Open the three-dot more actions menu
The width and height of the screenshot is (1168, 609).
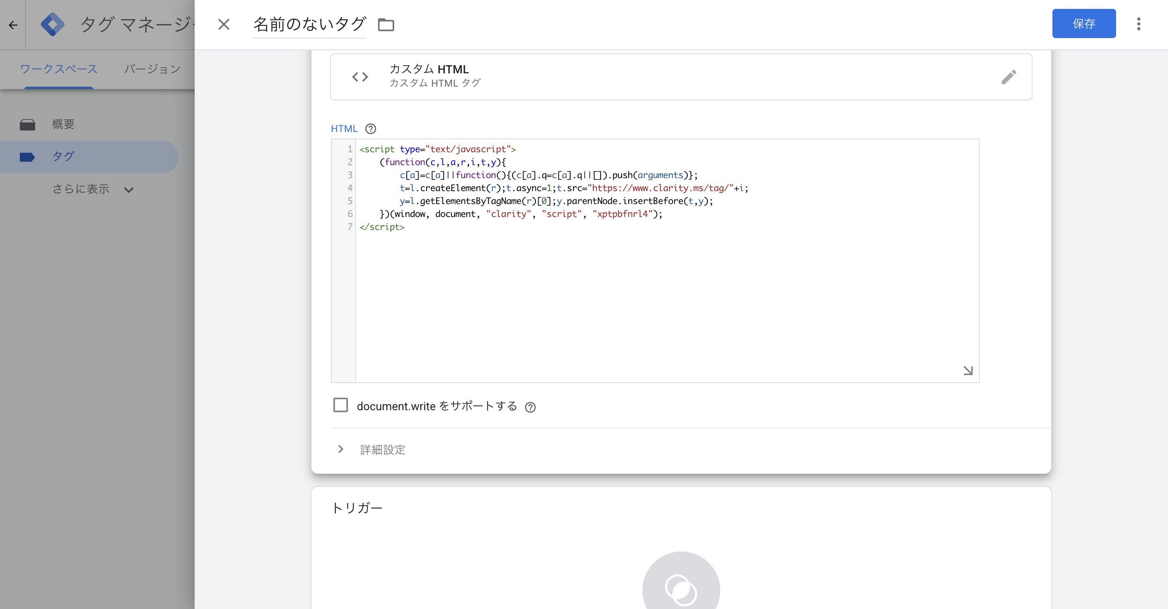1138,24
